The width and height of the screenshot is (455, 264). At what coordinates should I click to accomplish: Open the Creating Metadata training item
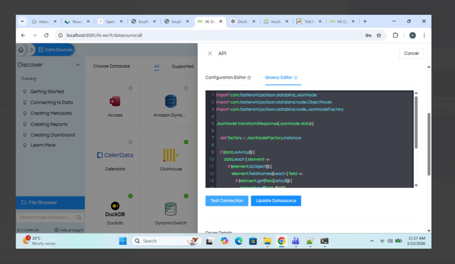[51, 113]
